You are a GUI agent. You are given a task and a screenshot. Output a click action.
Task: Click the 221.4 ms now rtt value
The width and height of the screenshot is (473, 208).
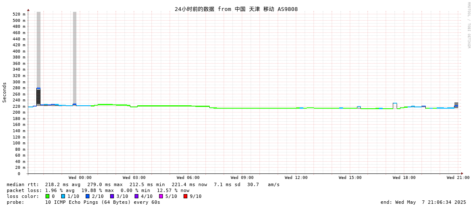pyautogui.click(x=189, y=184)
